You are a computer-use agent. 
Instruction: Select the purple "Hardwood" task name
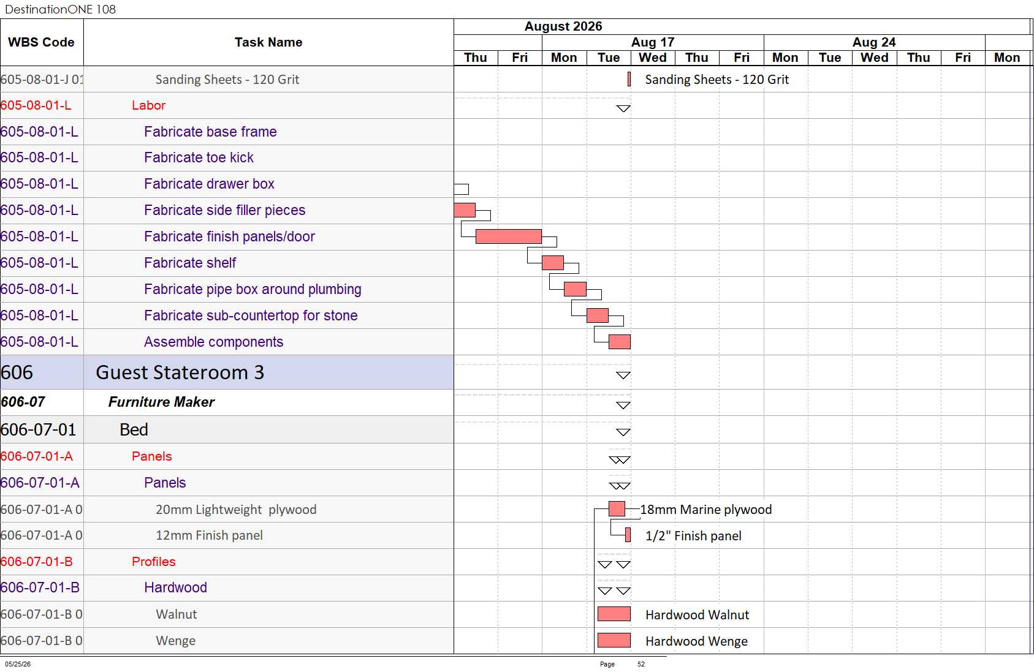tap(175, 587)
